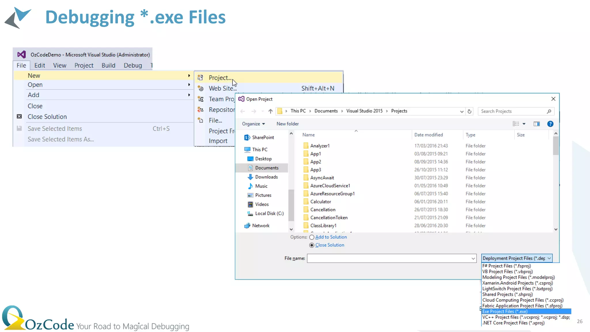This screenshot has width=590, height=332.
Task: Open help with question mark icon
Action: (x=550, y=124)
